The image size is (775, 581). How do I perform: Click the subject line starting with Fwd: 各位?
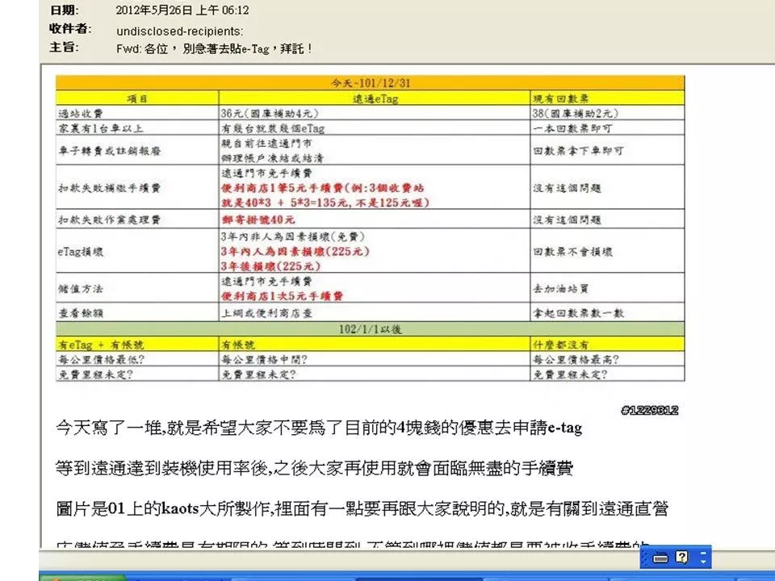click(x=214, y=49)
